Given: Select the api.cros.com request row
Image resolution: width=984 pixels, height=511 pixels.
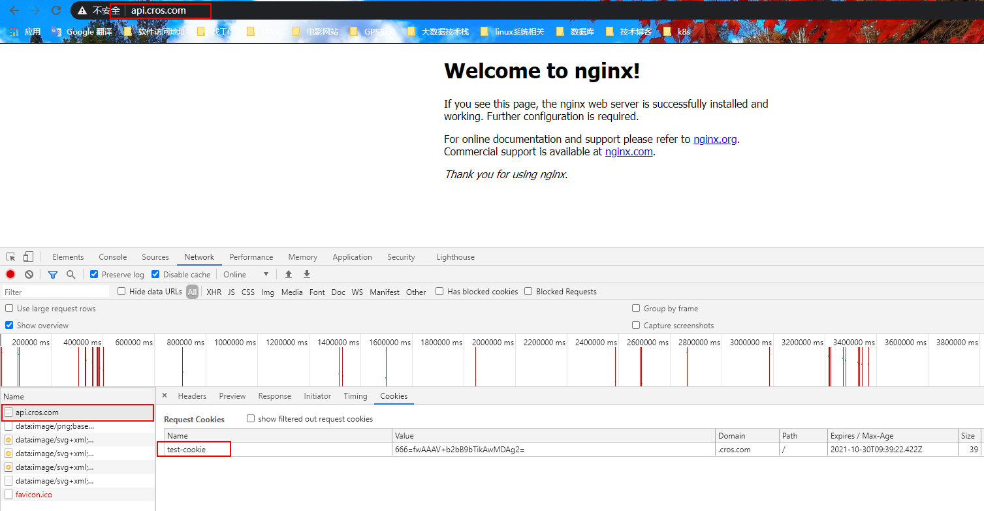Looking at the screenshot, I should 78,412.
